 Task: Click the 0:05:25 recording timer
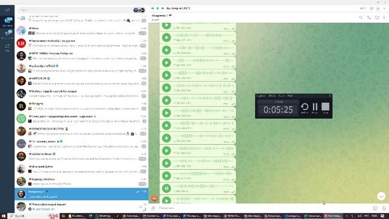278,109
